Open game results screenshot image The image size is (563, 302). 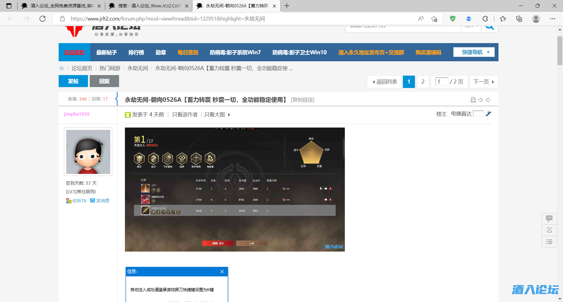coord(235,189)
